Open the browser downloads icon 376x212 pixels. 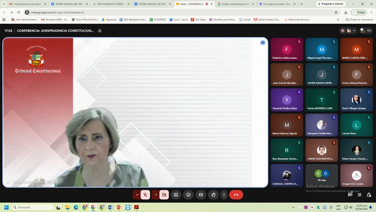point(346,12)
